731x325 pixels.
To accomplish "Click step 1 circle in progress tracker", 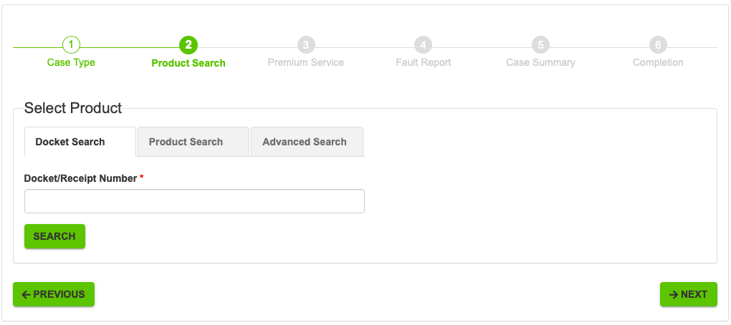I will click(x=71, y=45).
